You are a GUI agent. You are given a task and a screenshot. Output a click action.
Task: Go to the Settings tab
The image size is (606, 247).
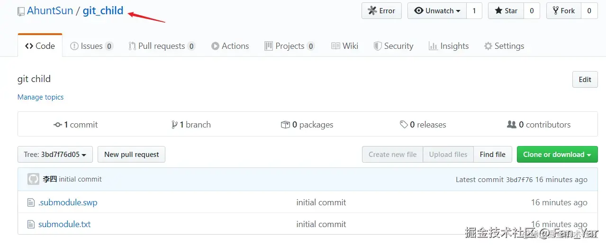point(504,46)
